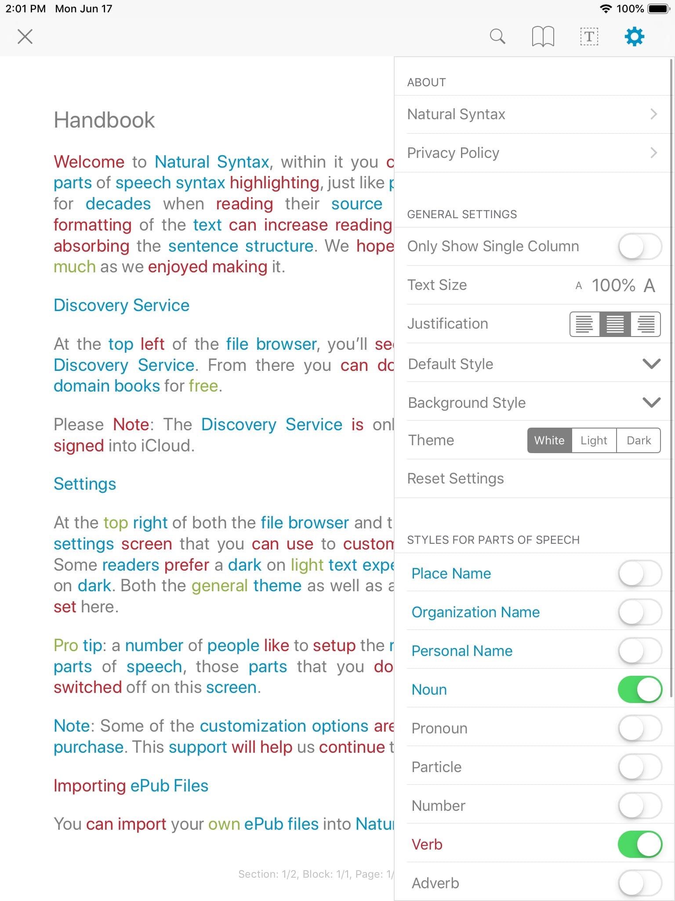Expand the Default Style dropdown
This screenshot has height=901, width=675.
(651, 364)
